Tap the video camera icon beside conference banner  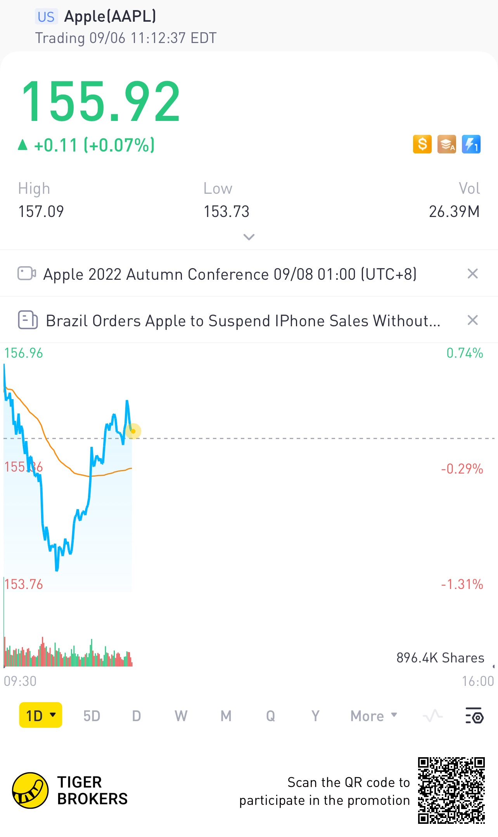[27, 273]
